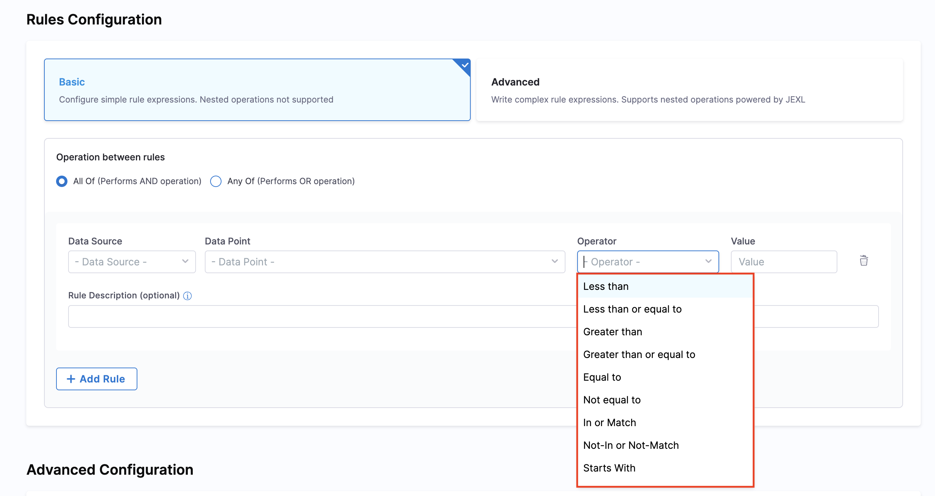
Task: Choose the Less than operator option
Action: (x=606, y=286)
